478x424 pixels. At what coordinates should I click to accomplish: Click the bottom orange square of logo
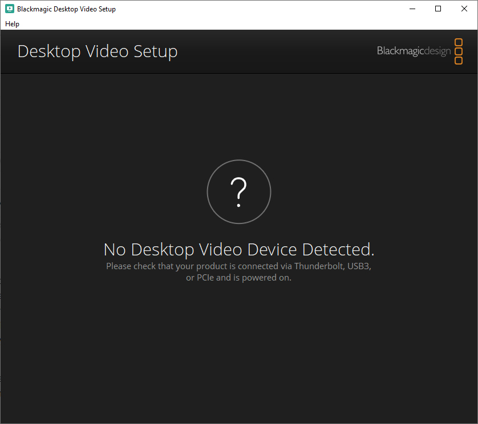coord(459,61)
